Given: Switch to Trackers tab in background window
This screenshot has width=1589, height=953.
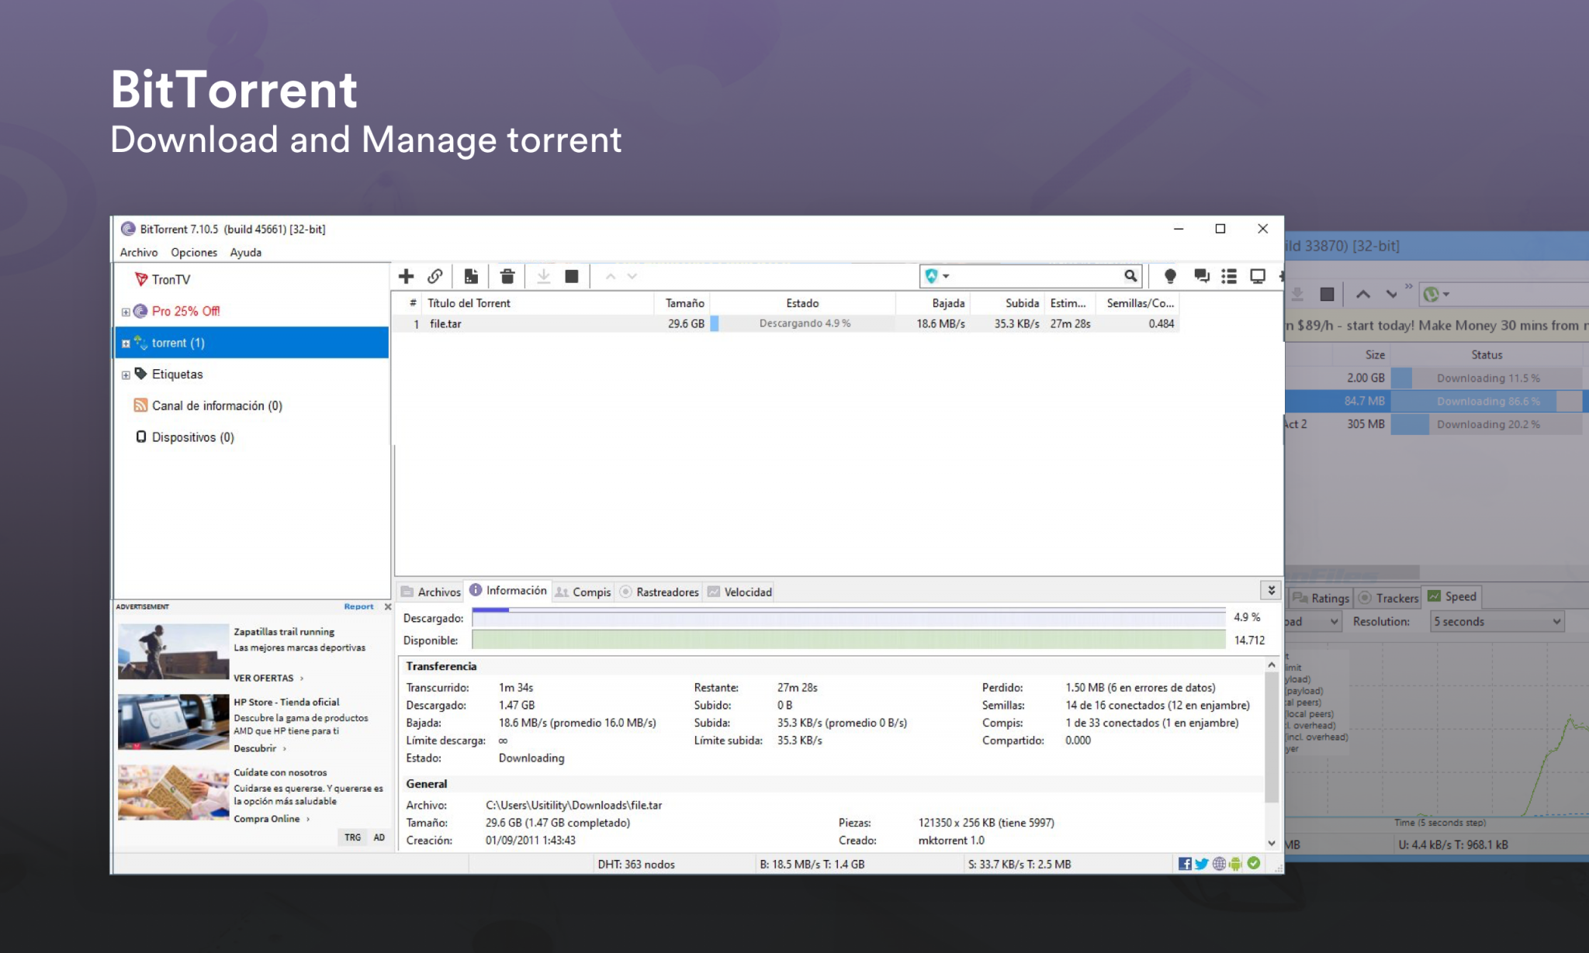Looking at the screenshot, I should (1389, 598).
